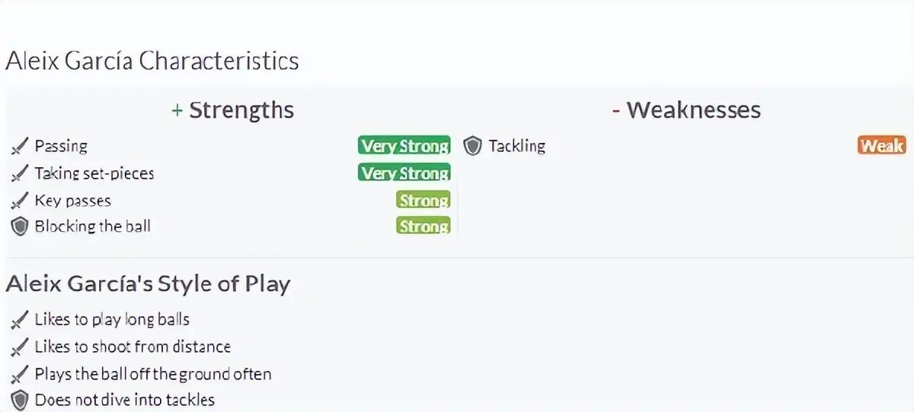The image size is (914, 412).
Task: Click the shield icon next to Blocking the ball
Action: point(20,227)
